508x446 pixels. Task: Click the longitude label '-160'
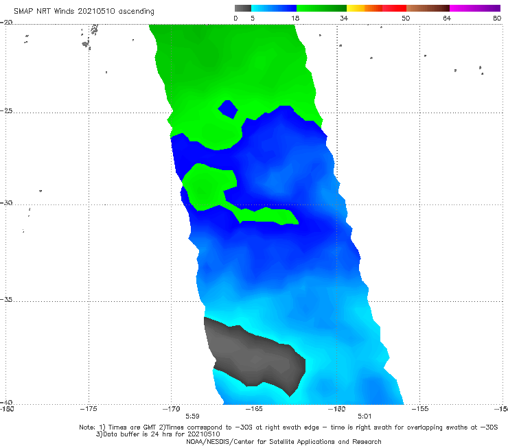[x=336, y=409]
